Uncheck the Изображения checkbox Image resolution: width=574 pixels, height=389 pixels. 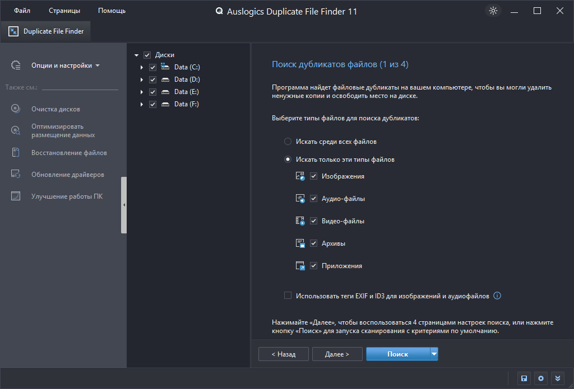point(313,176)
